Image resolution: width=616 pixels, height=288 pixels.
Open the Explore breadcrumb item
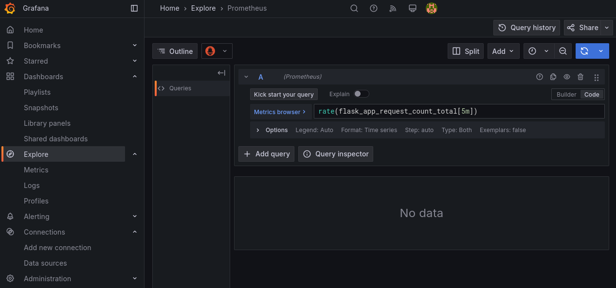[203, 8]
